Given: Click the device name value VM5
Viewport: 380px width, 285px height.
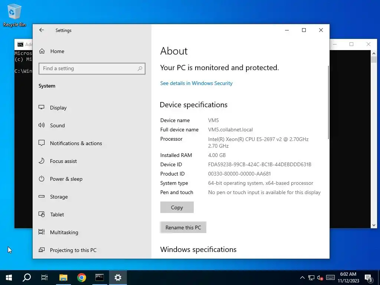Looking at the screenshot, I should click(213, 120).
